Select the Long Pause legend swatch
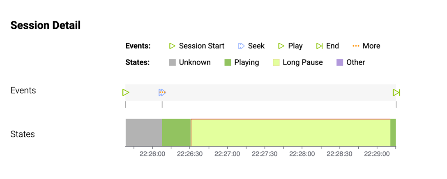 tap(276, 62)
